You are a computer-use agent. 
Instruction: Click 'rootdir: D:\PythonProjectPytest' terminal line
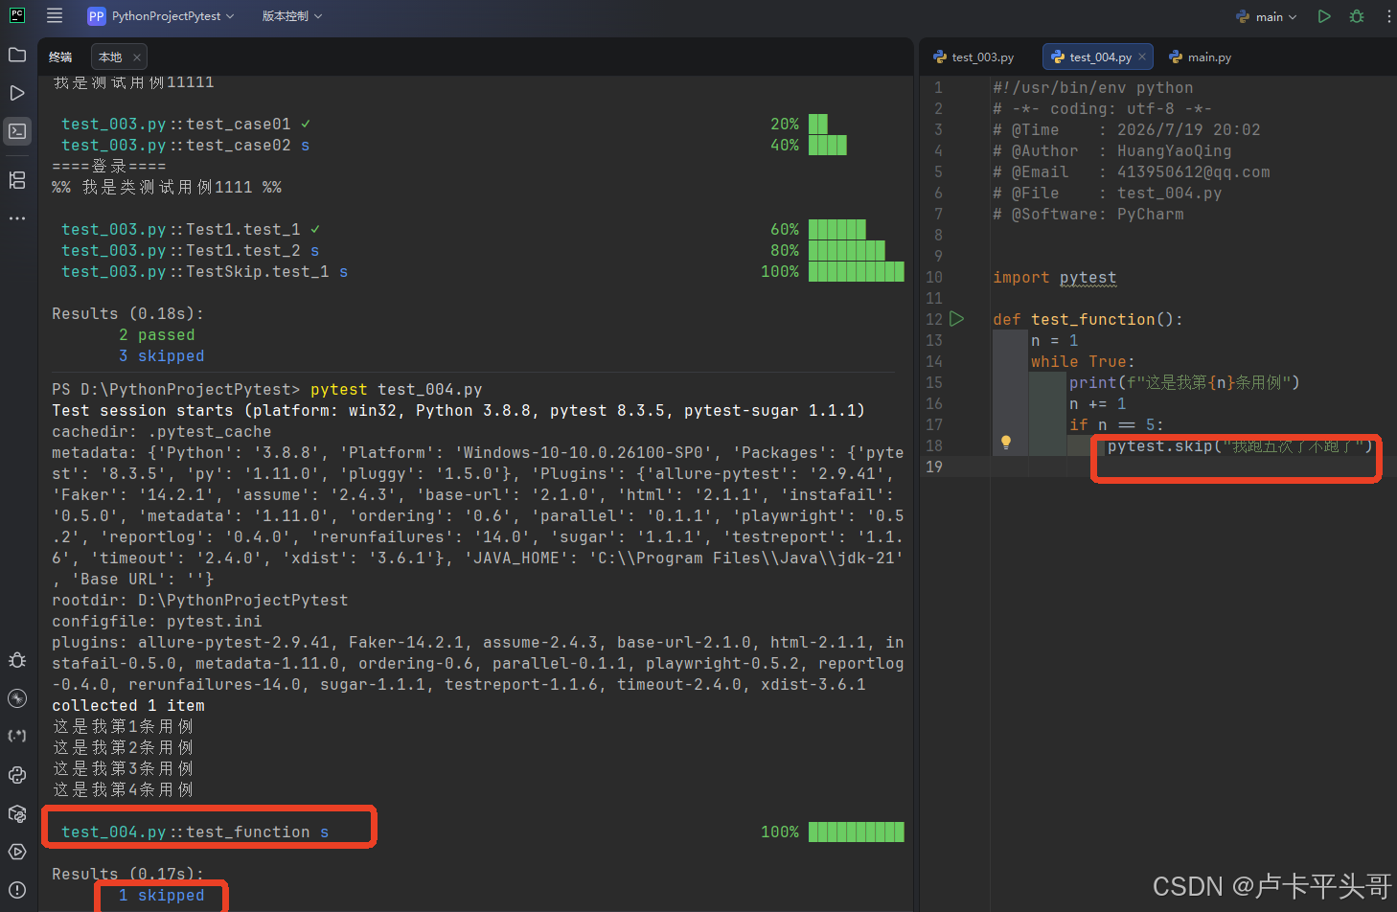(x=200, y=601)
